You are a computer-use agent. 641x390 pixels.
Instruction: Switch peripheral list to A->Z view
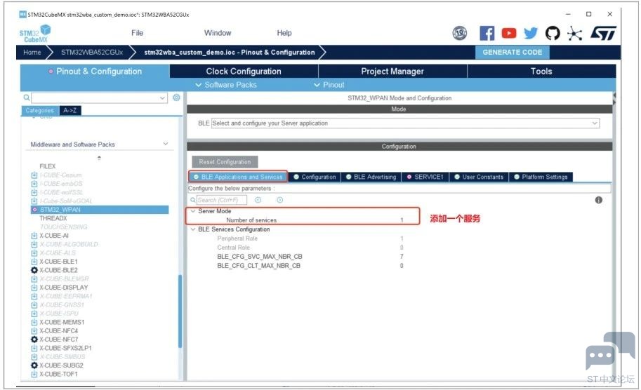tap(70, 110)
